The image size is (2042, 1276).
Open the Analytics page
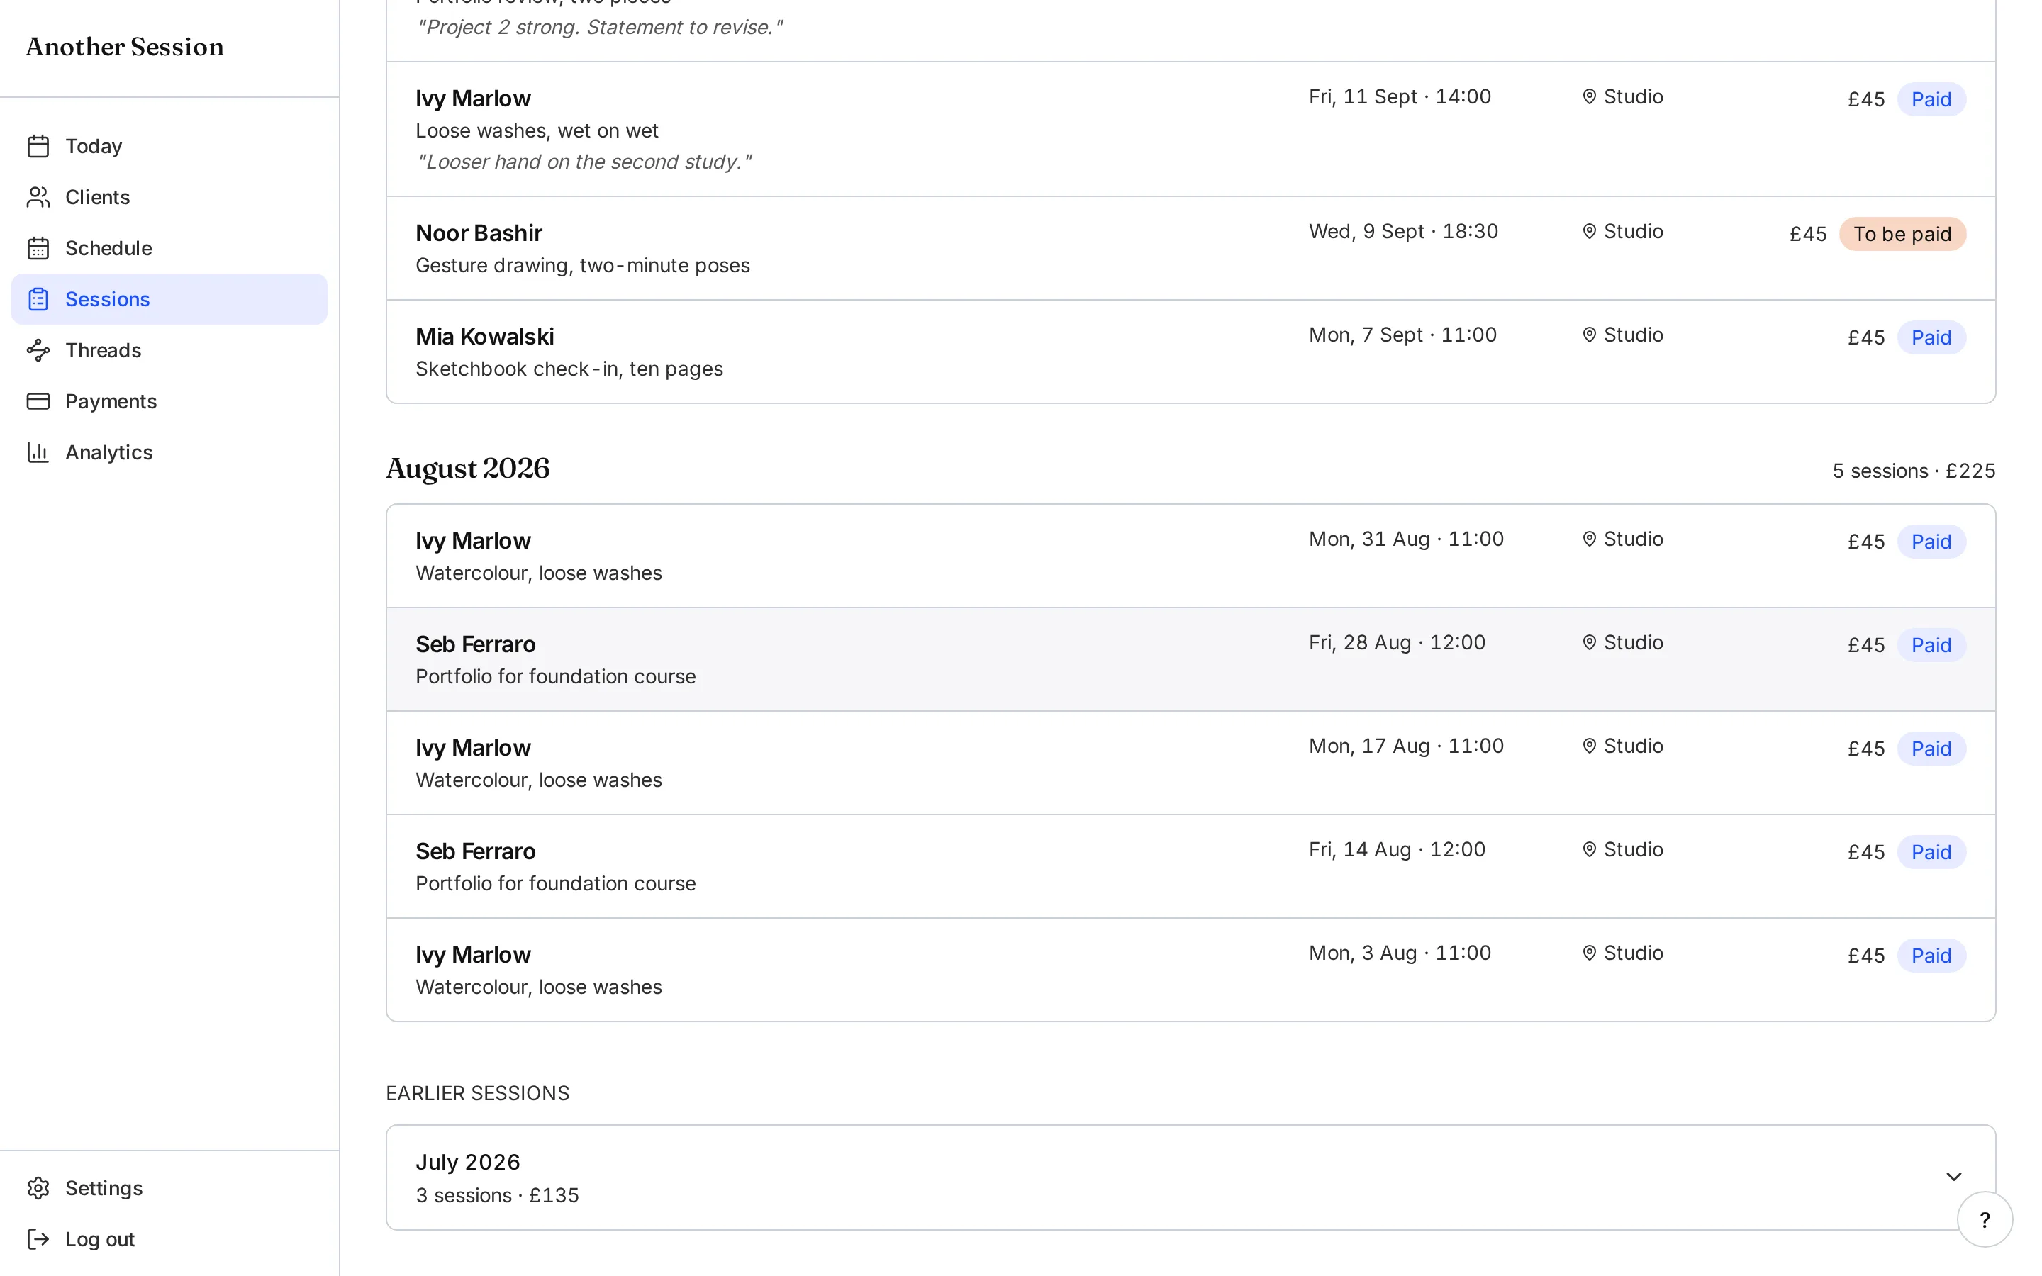(x=169, y=452)
